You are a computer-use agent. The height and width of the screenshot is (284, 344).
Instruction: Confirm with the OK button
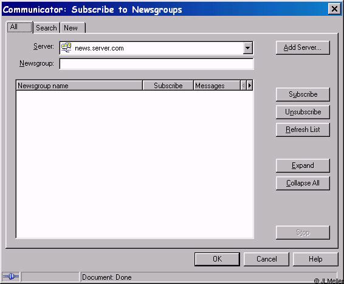217,259
